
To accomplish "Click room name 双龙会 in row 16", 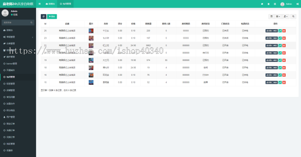I will tap(106, 75).
